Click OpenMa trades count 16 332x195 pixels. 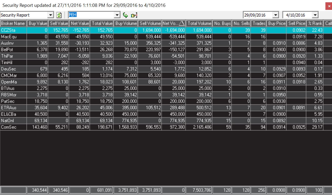point(263,82)
